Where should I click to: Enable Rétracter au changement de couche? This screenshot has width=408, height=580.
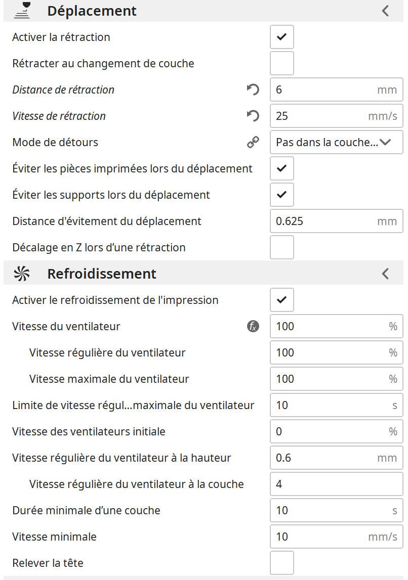(x=282, y=63)
